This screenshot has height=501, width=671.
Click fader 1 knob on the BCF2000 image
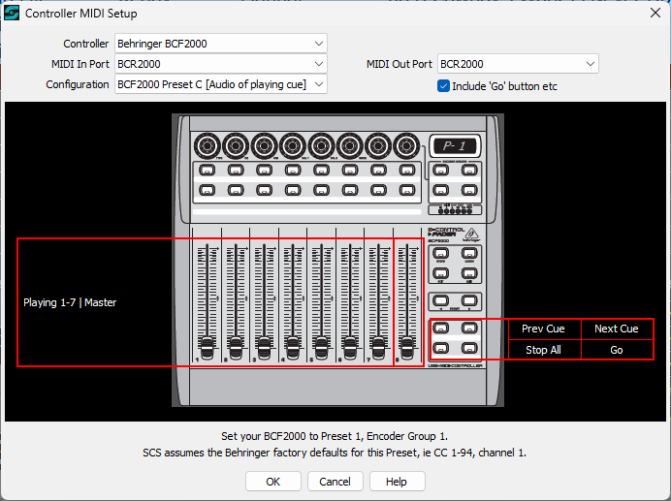(x=208, y=348)
